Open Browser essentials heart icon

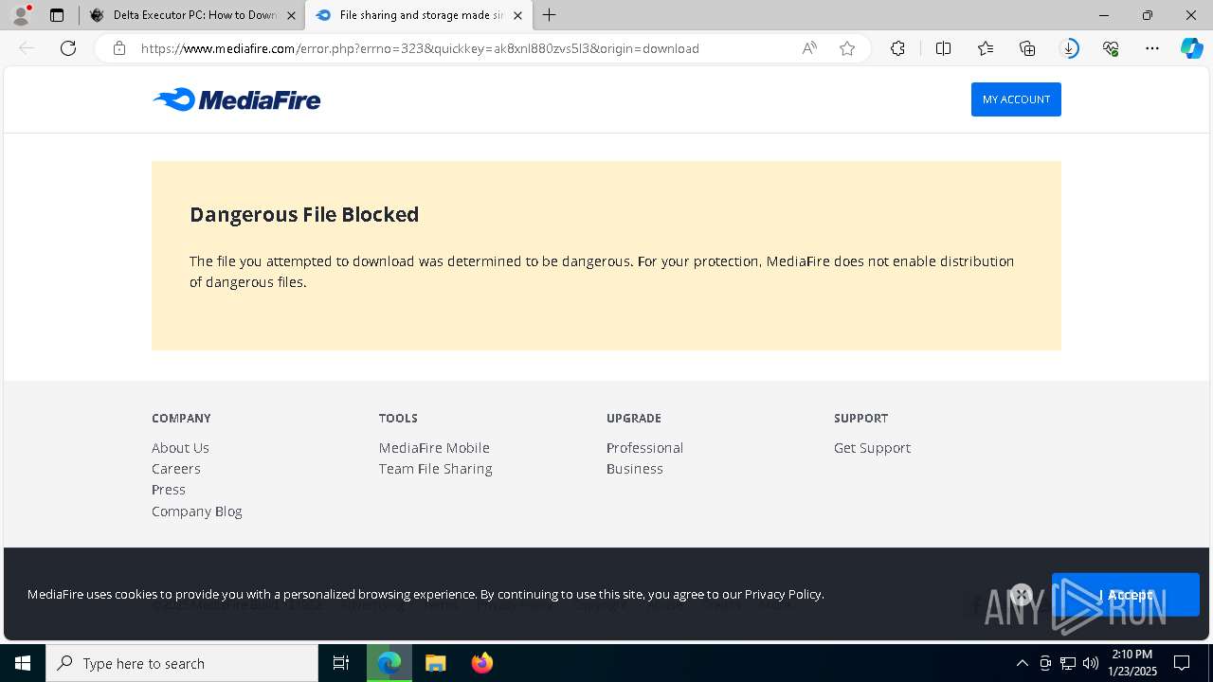[1111, 48]
